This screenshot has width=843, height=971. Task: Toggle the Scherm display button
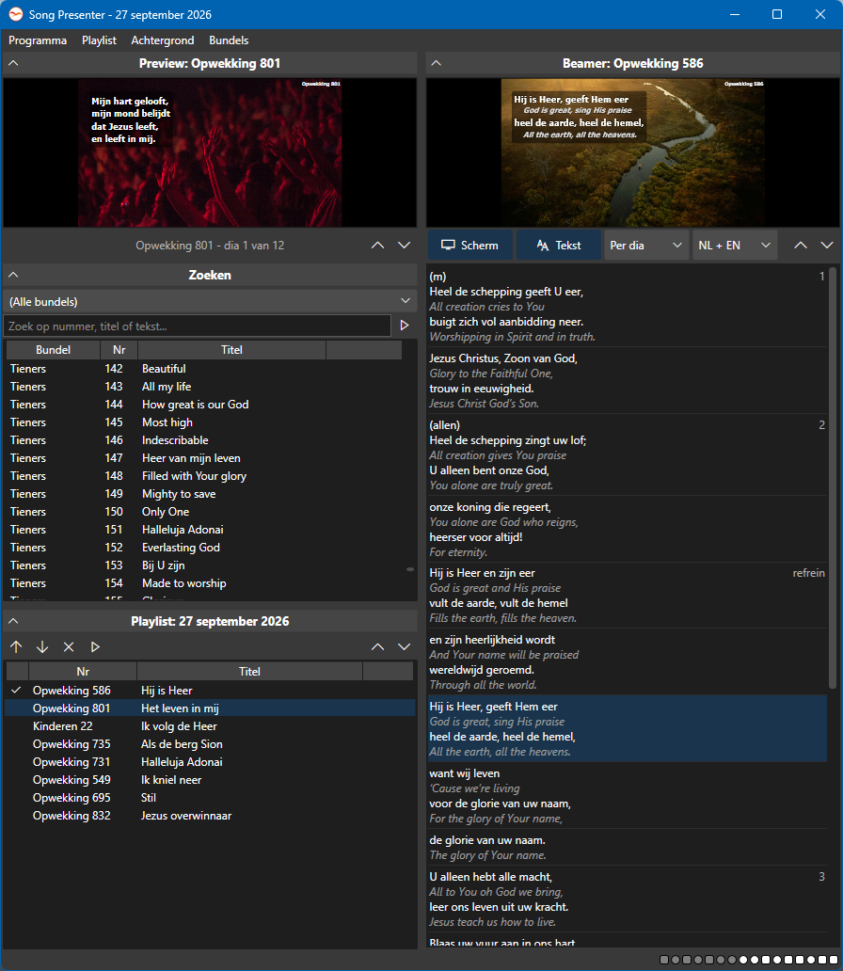[470, 246]
